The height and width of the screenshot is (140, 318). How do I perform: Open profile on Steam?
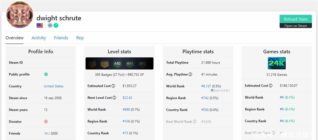click(x=296, y=26)
